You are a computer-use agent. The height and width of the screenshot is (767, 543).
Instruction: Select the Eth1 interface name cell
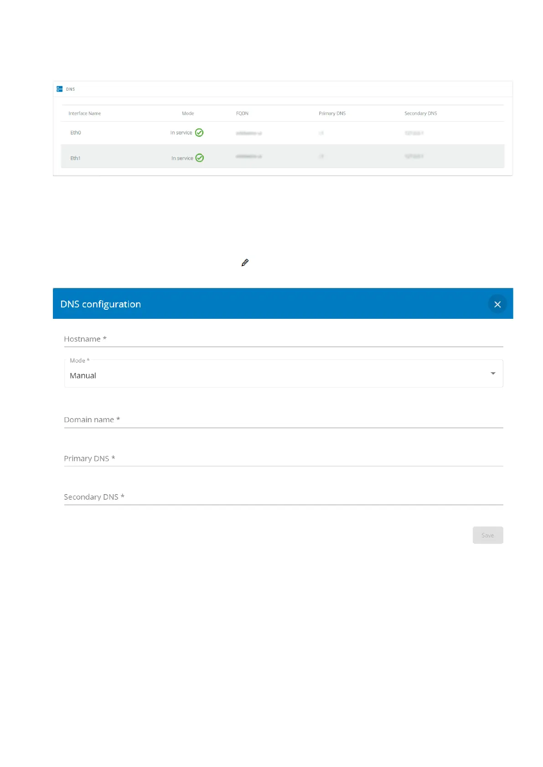(x=75, y=158)
